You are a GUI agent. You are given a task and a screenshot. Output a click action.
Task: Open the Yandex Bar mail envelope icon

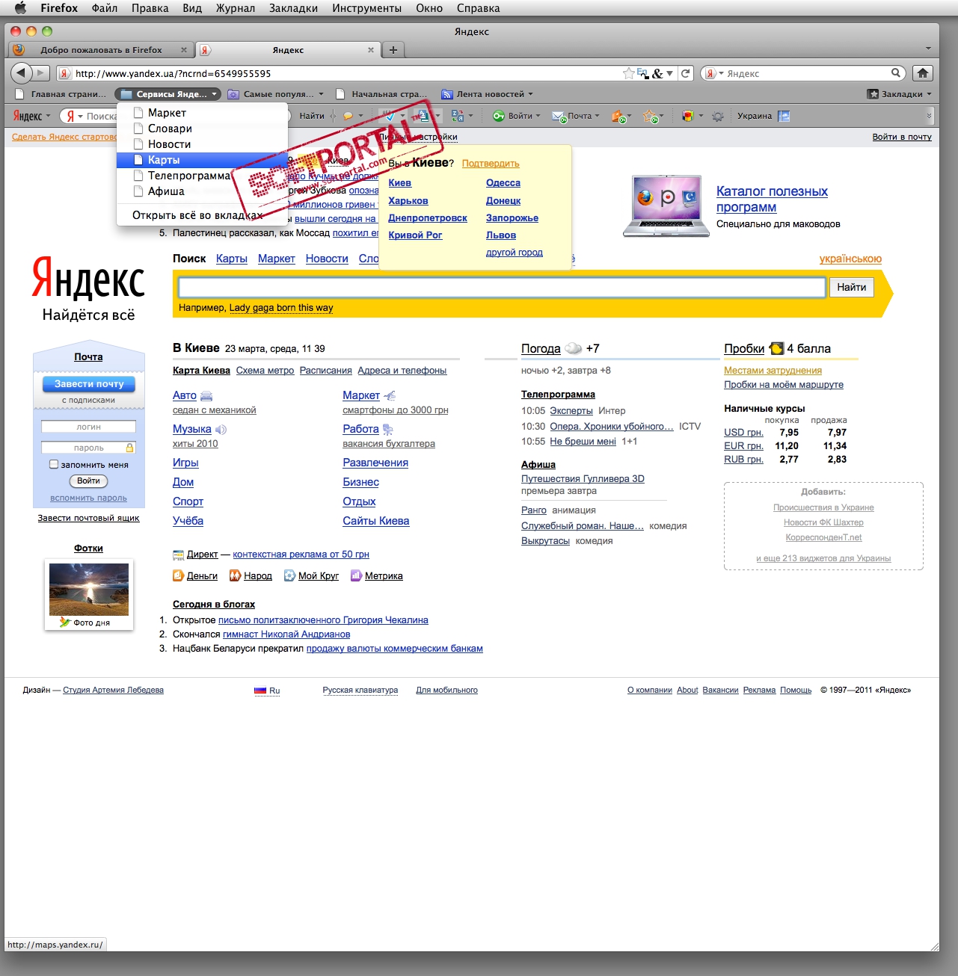coord(559,116)
